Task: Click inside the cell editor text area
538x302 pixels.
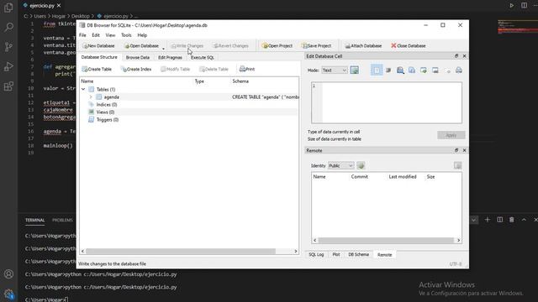Action: tap(387, 102)
